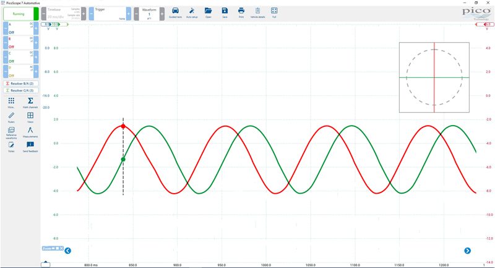Increase timebase with plus button
This screenshot has height=268, width=495.
tap(84, 14)
